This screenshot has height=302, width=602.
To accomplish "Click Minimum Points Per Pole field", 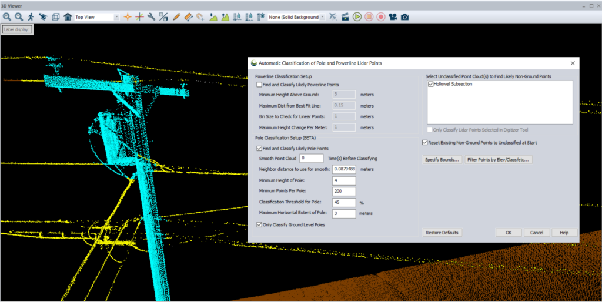I will click(x=344, y=191).
